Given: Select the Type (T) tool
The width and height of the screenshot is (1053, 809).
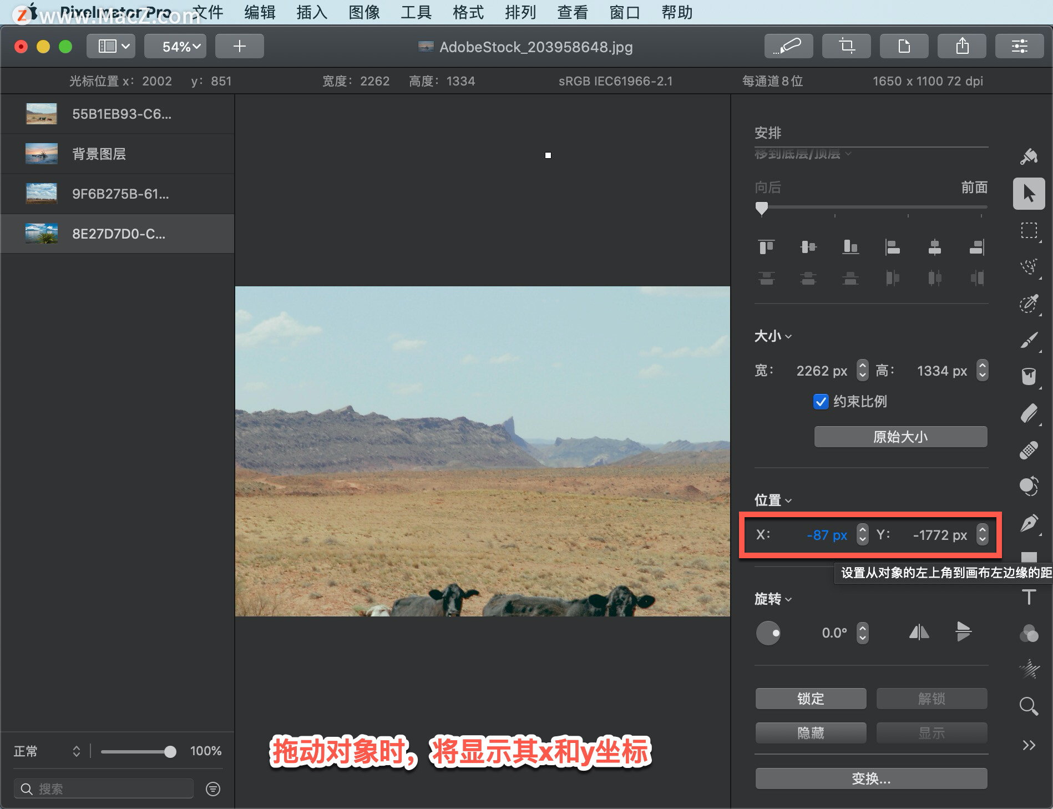Looking at the screenshot, I should coord(1029,597).
